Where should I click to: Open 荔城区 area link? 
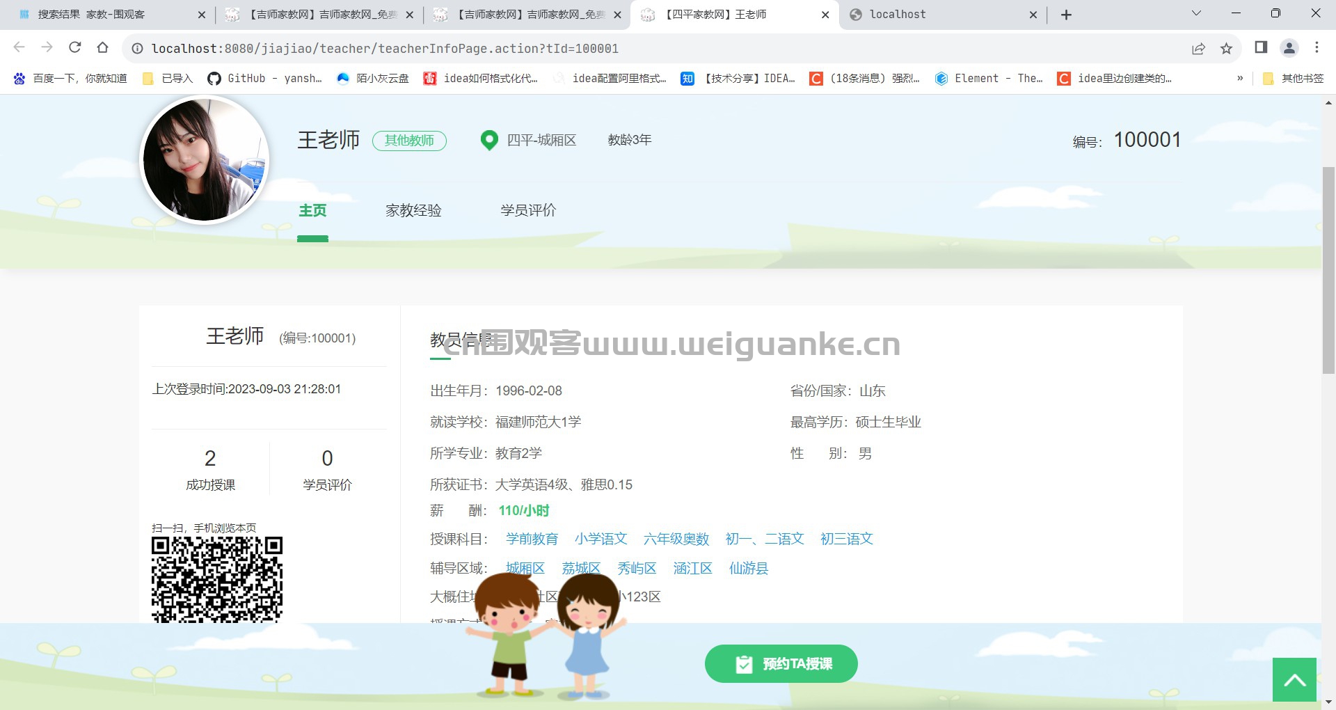pos(581,568)
